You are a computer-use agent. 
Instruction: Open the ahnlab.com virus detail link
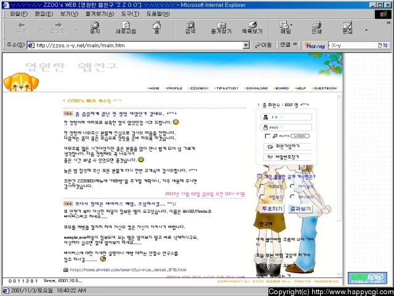tap(128, 270)
